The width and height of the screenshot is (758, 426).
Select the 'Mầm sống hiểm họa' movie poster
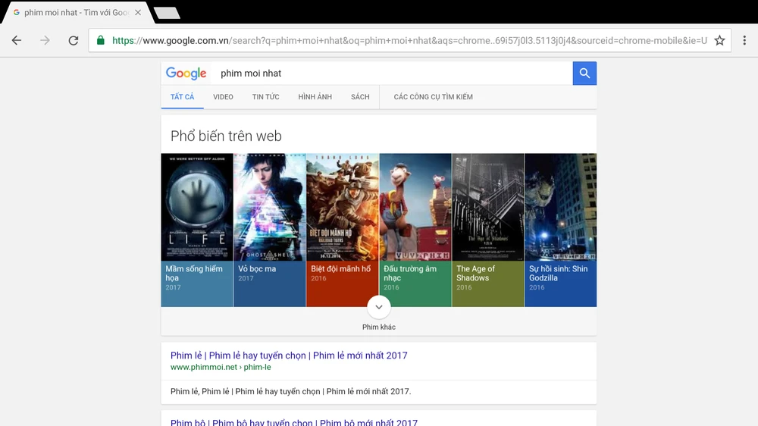coord(197,207)
